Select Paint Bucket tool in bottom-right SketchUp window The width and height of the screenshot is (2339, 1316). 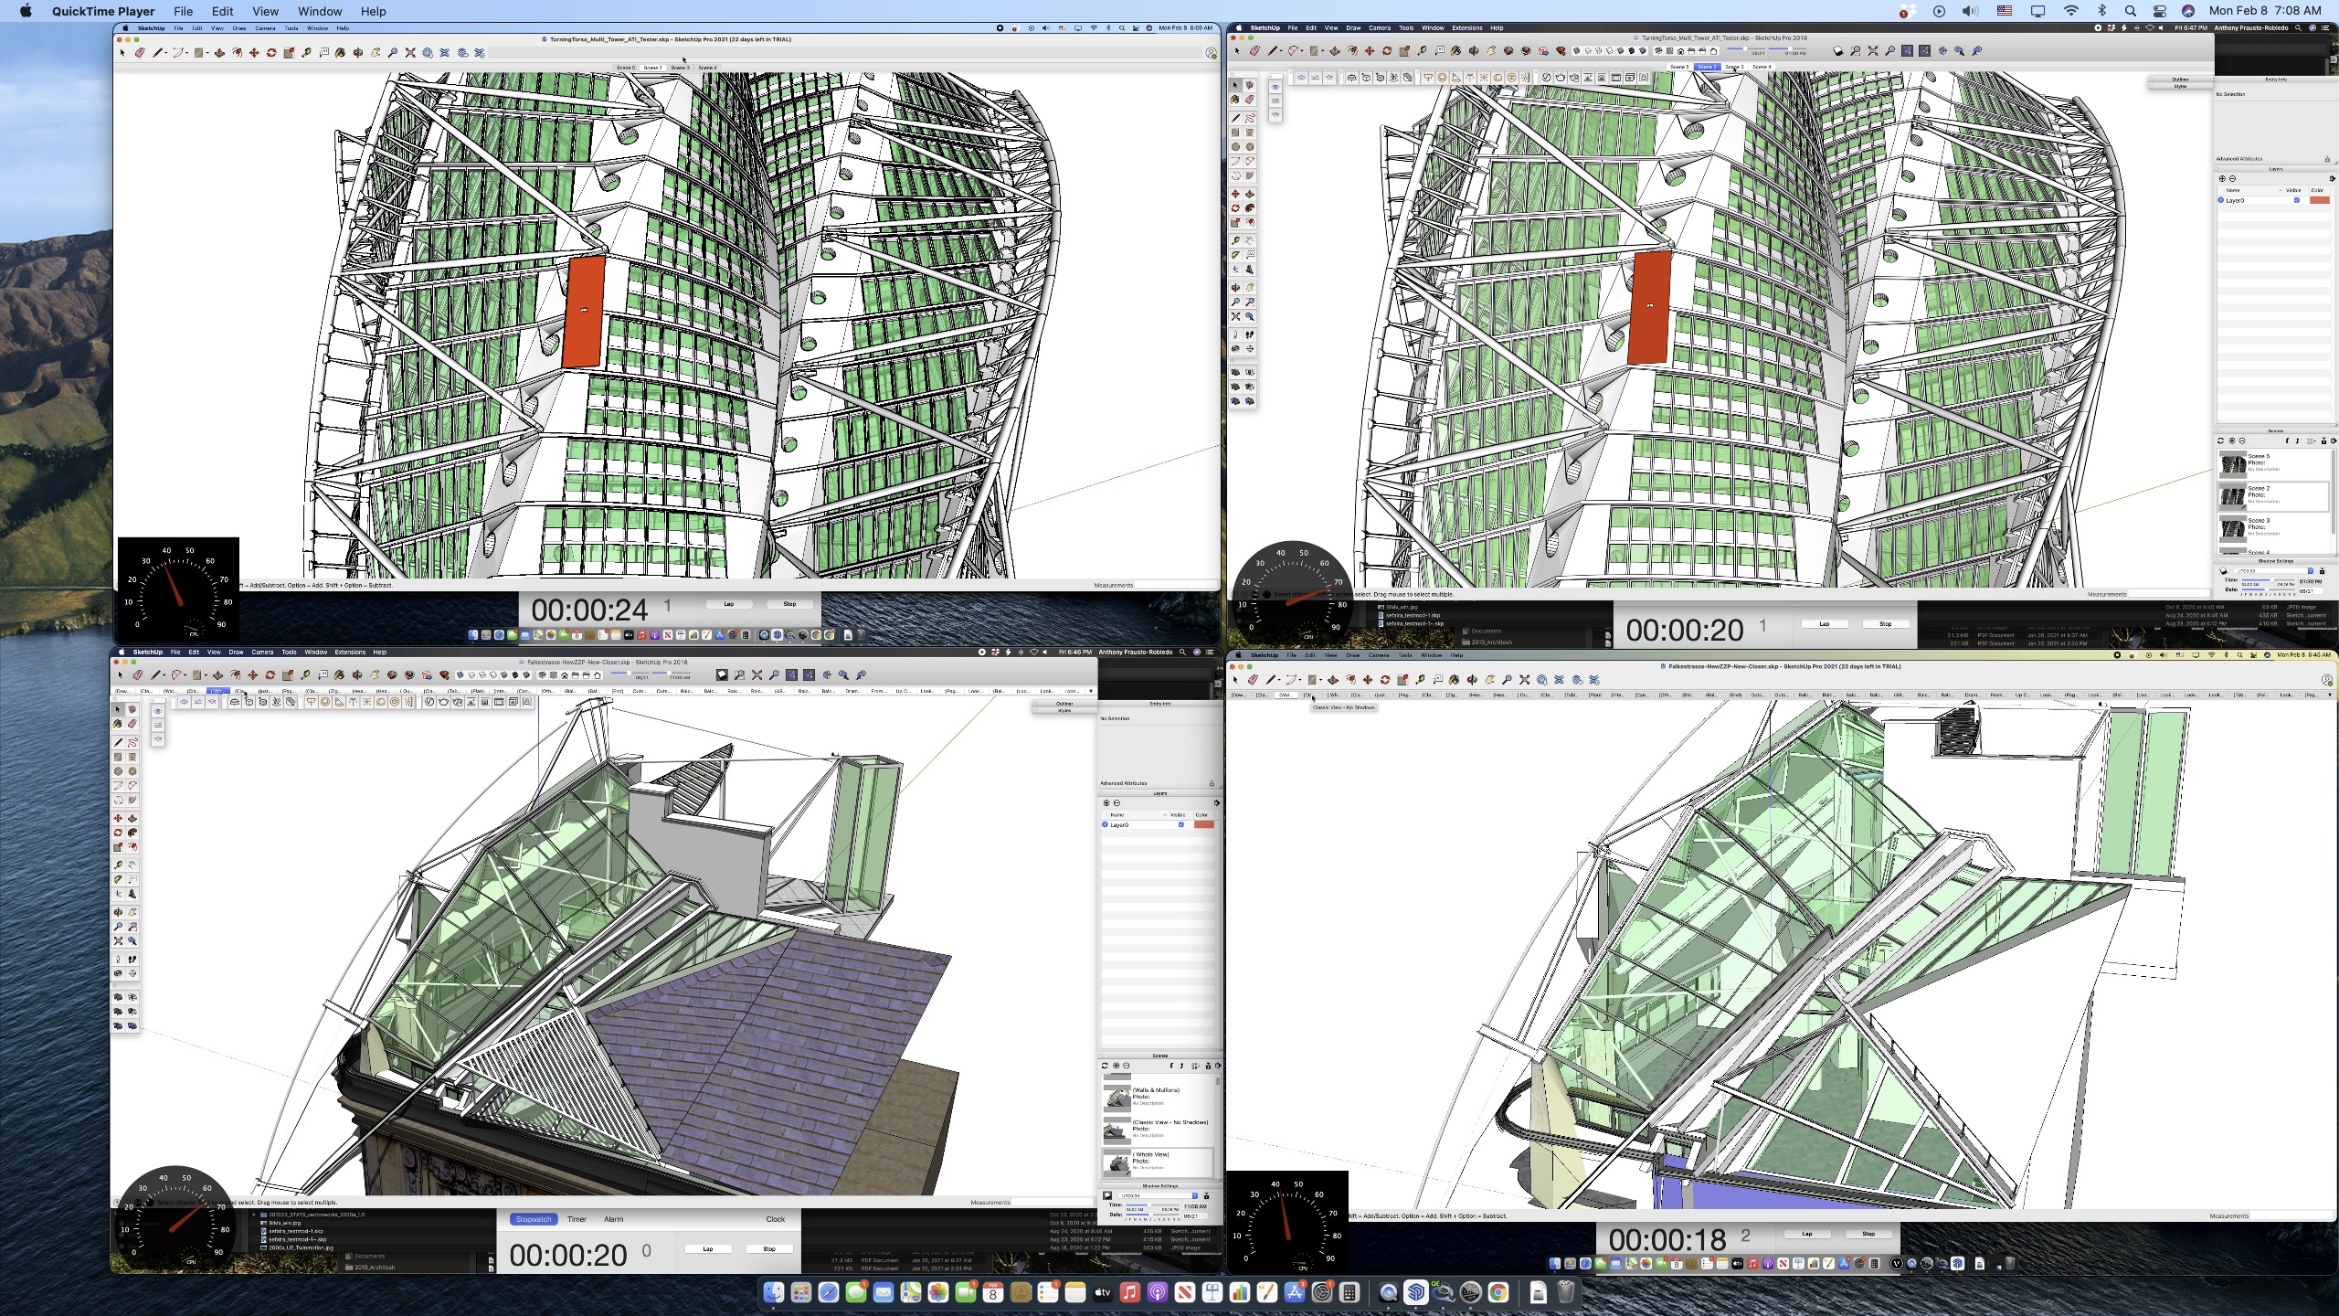pos(1455,680)
